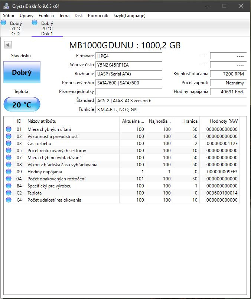Select the Čas rozbehu attribute name

click(x=39, y=144)
